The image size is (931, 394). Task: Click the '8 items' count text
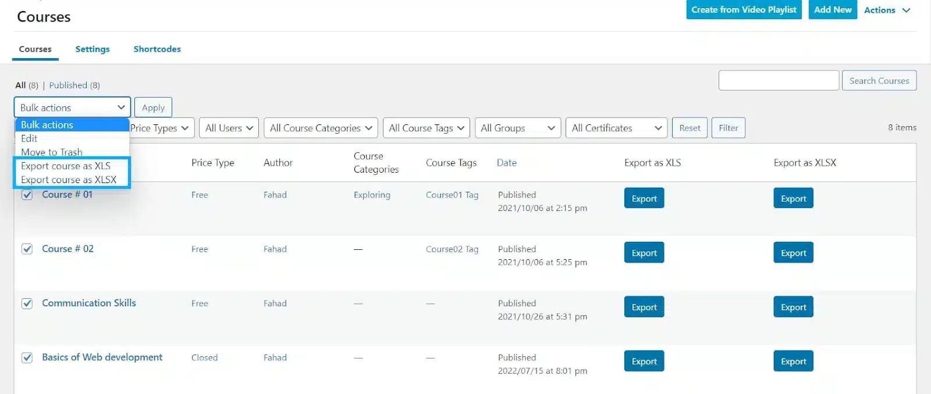tap(902, 127)
